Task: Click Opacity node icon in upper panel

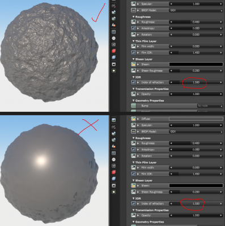Action: click(133, 94)
